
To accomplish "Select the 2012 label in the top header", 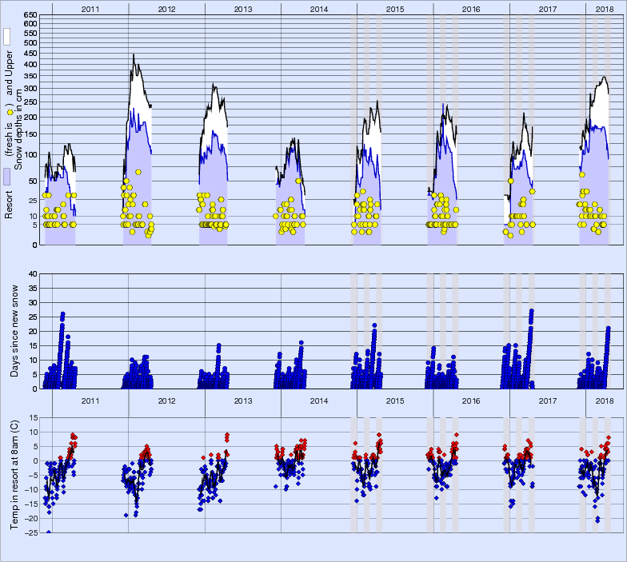I will click(166, 8).
